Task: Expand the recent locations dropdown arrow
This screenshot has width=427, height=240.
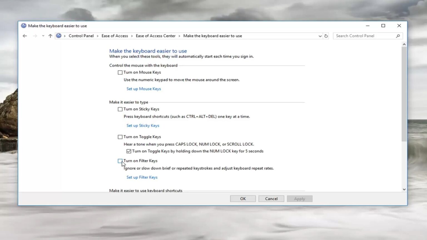Action: 43,36
